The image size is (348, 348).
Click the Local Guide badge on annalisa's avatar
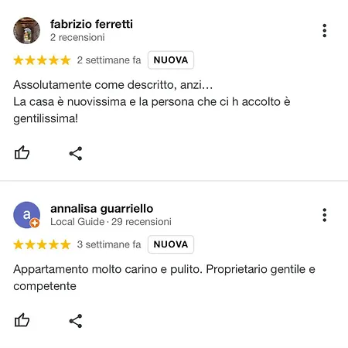click(x=35, y=223)
